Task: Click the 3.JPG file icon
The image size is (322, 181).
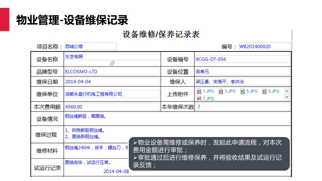Action: coord(221,91)
